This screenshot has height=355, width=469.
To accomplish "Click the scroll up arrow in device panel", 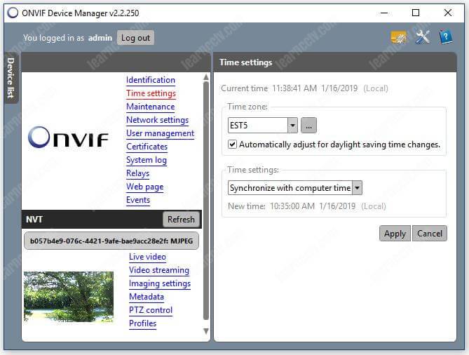I will pos(206,77).
